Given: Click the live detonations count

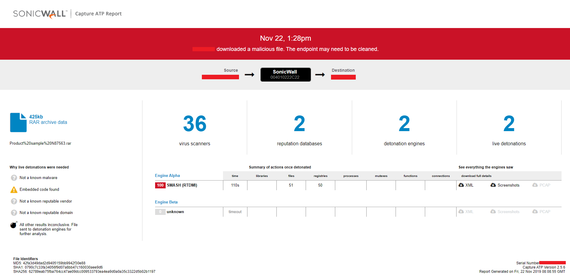Looking at the screenshot, I should 509,124.
